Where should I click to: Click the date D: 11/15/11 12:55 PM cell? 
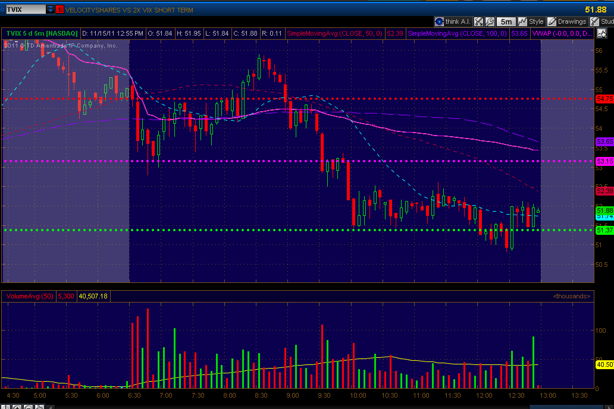[x=113, y=34]
